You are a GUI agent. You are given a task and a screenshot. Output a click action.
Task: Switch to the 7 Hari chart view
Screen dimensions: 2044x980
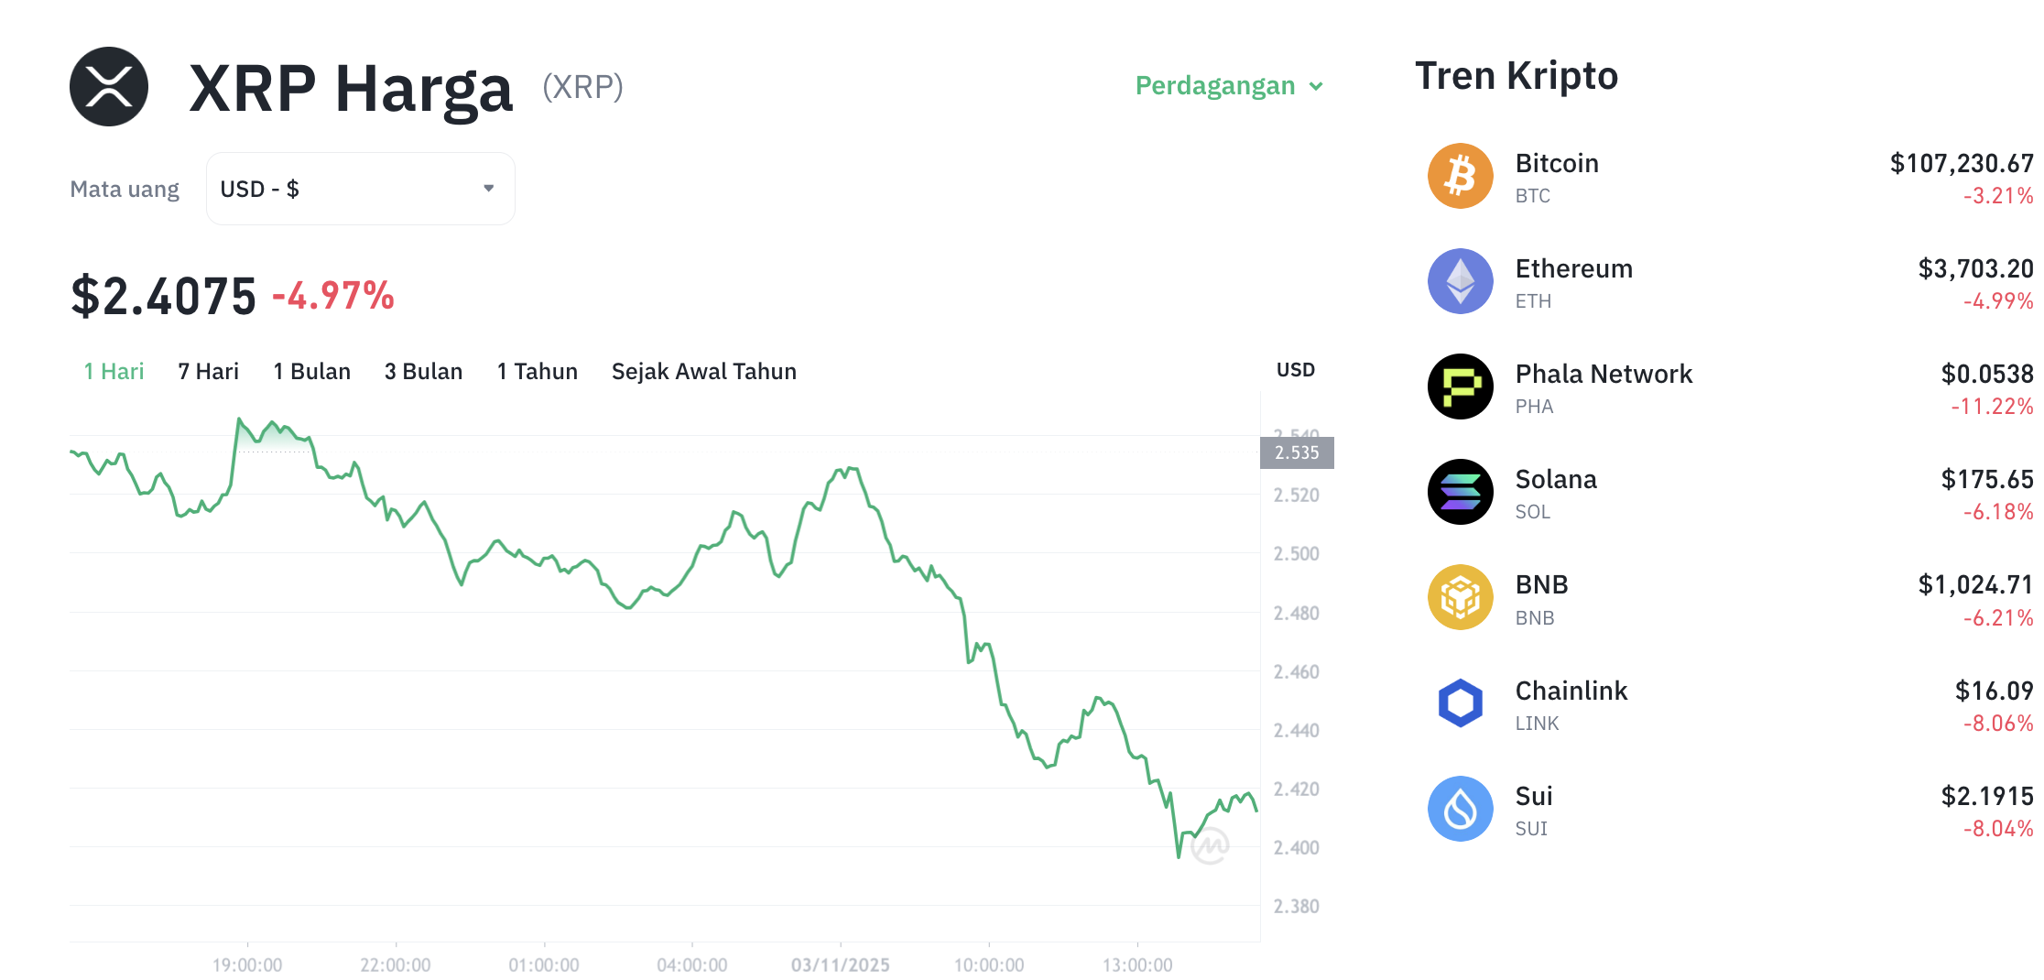tap(208, 371)
